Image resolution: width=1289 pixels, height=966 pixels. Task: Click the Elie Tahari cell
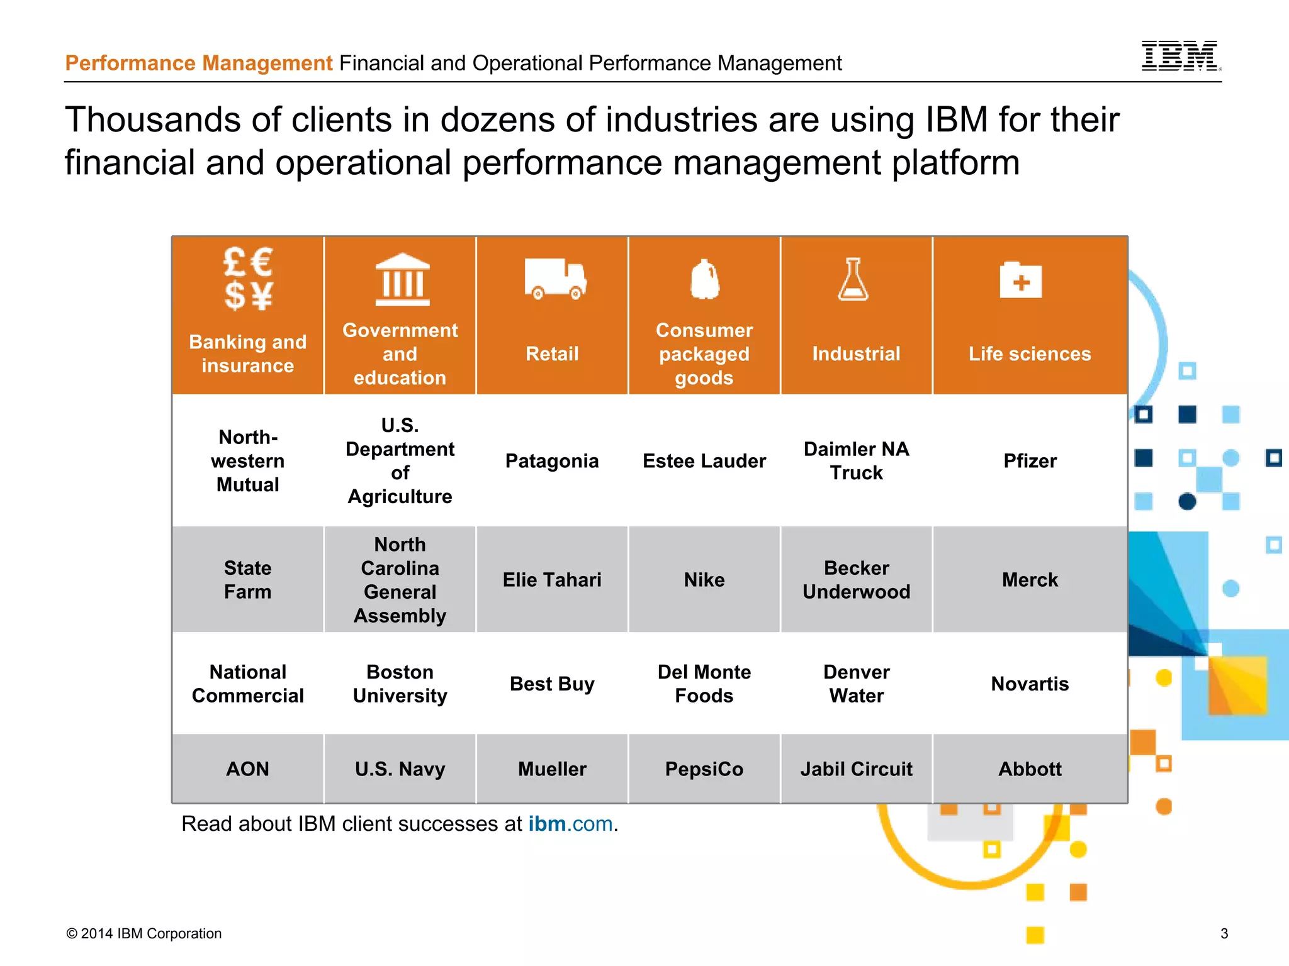click(x=552, y=579)
